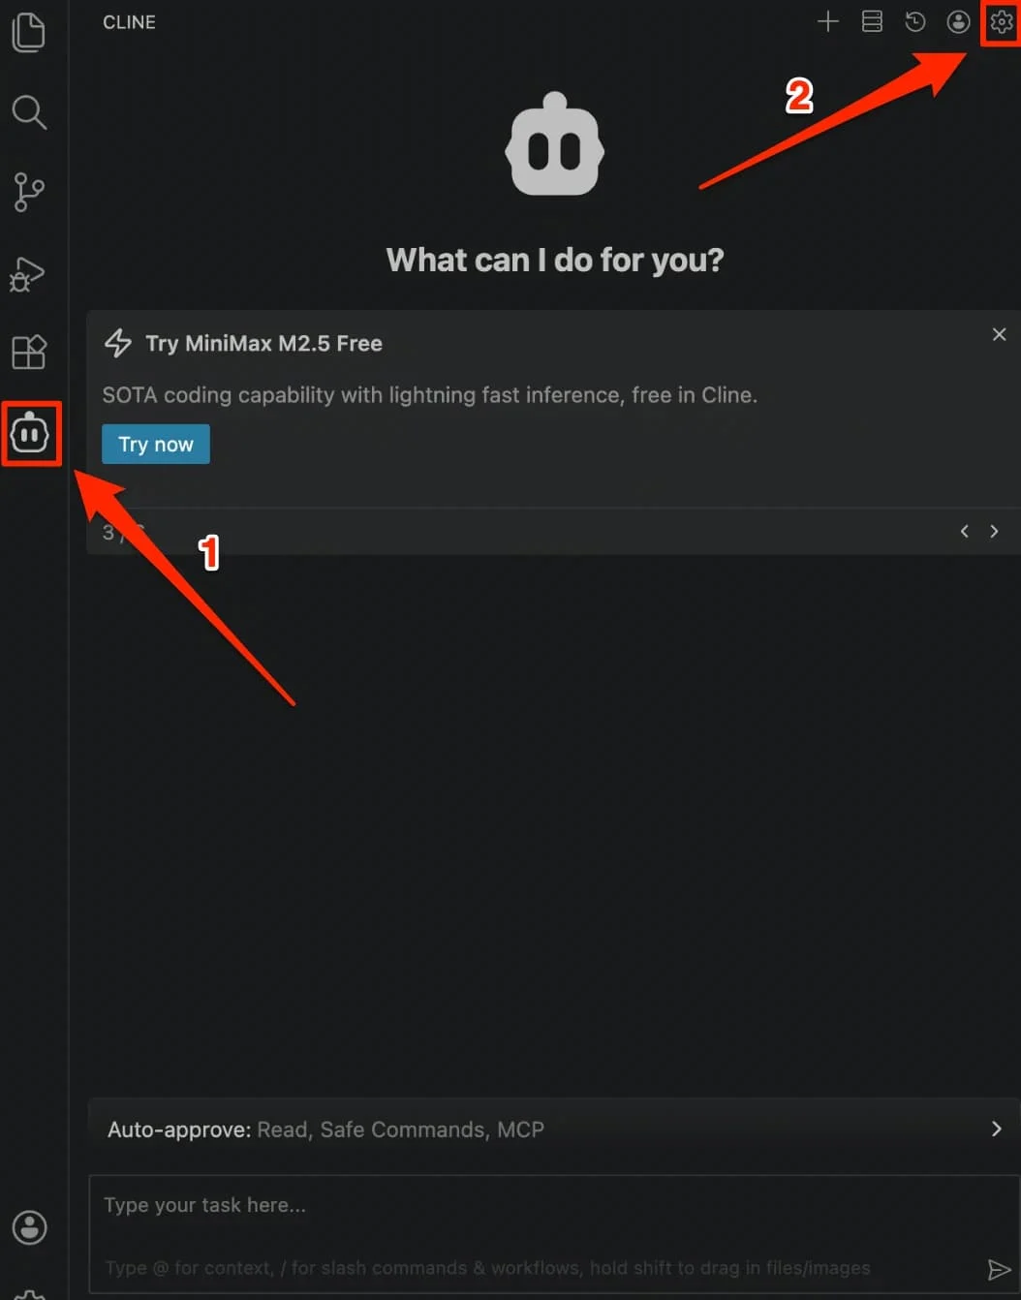Send the task with the arrow icon
1021x1300 pixels.
click(999, 1269)
